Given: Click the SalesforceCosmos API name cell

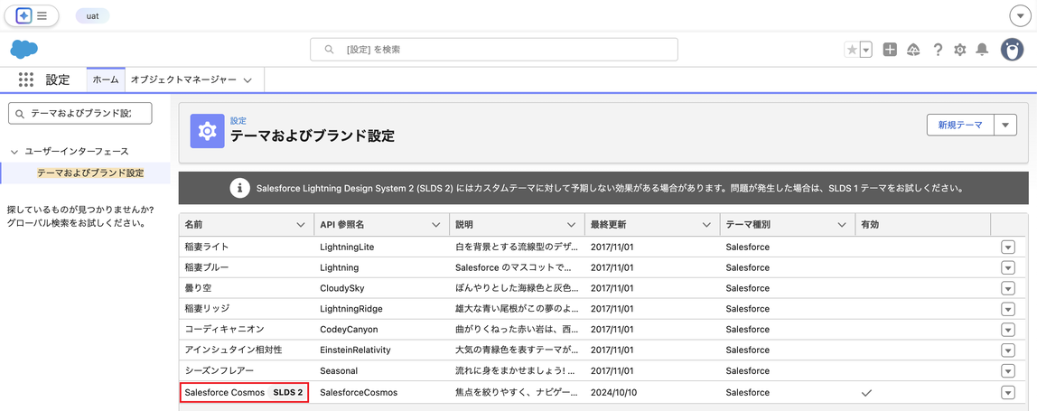Looking at the screenshot, I should click(359, 392).
